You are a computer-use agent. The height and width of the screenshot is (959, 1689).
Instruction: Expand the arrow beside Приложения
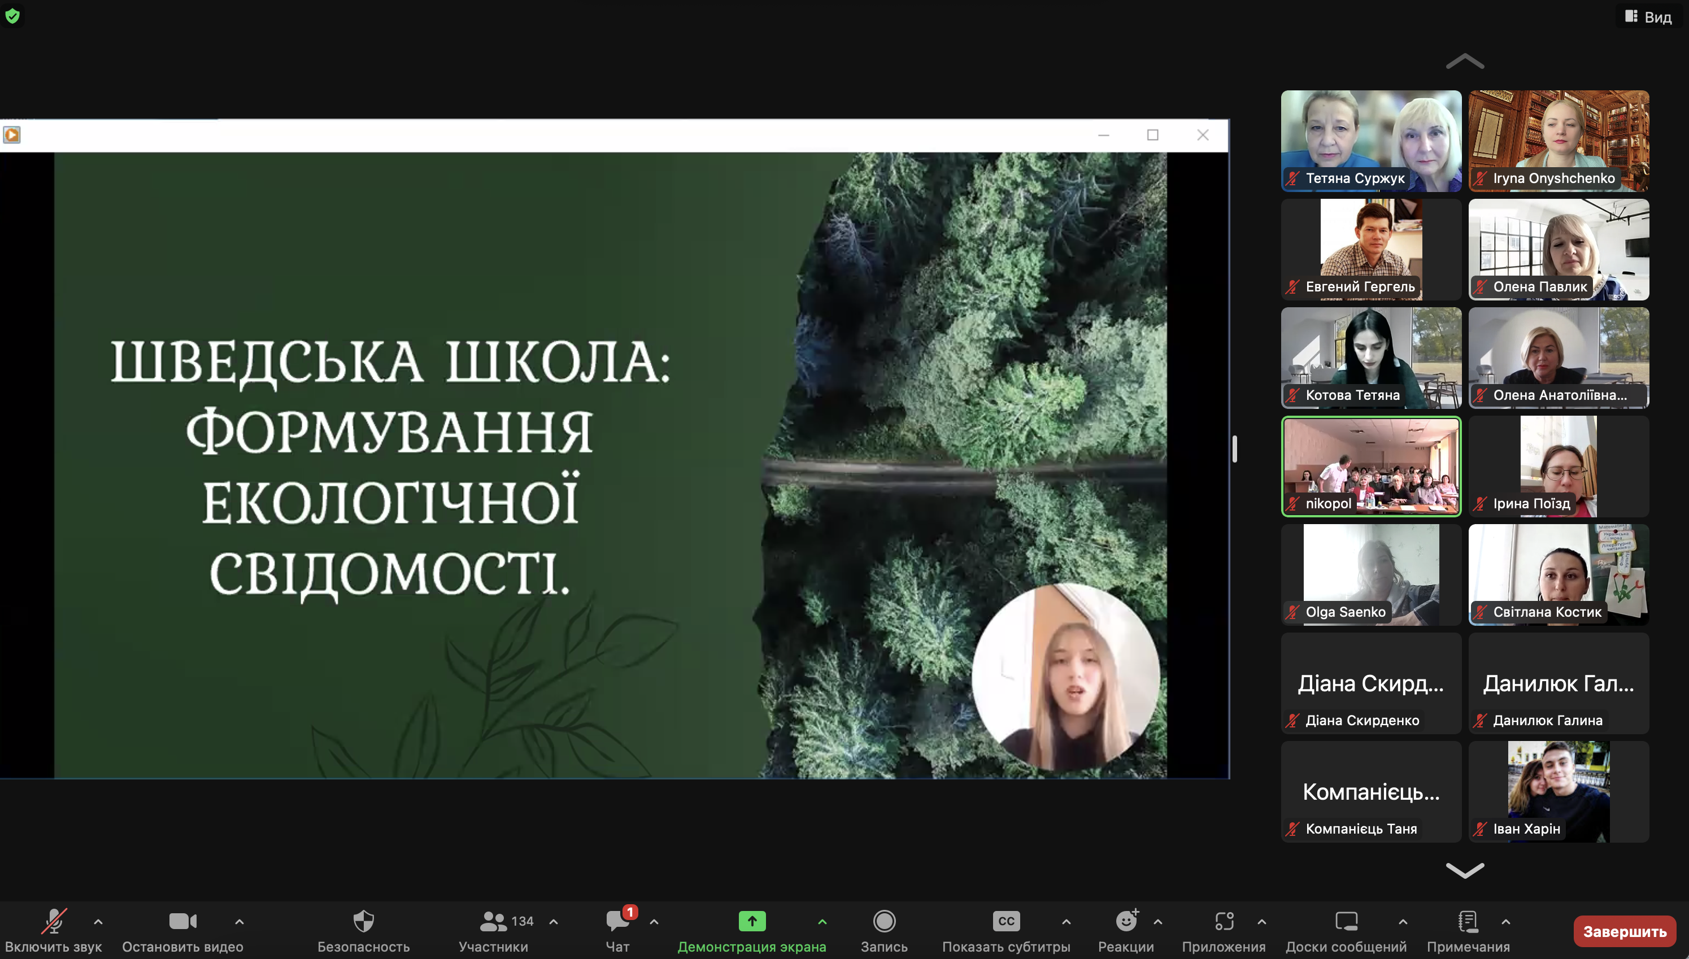pos(1261,922)
